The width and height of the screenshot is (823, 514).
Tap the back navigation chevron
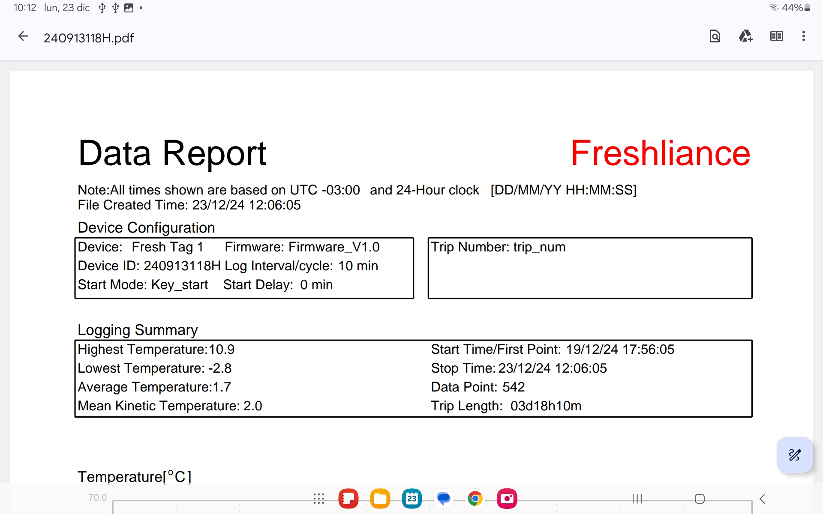coord(763,499)
